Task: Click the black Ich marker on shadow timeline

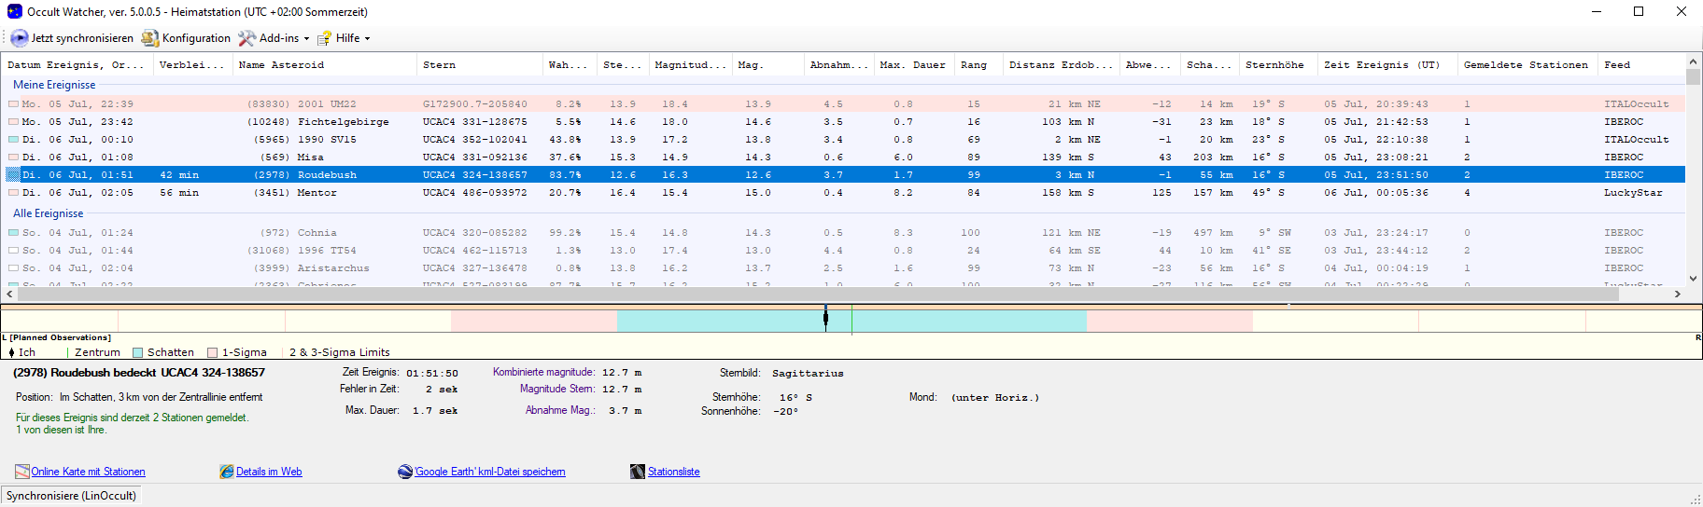Action: [x=825, y=318]
